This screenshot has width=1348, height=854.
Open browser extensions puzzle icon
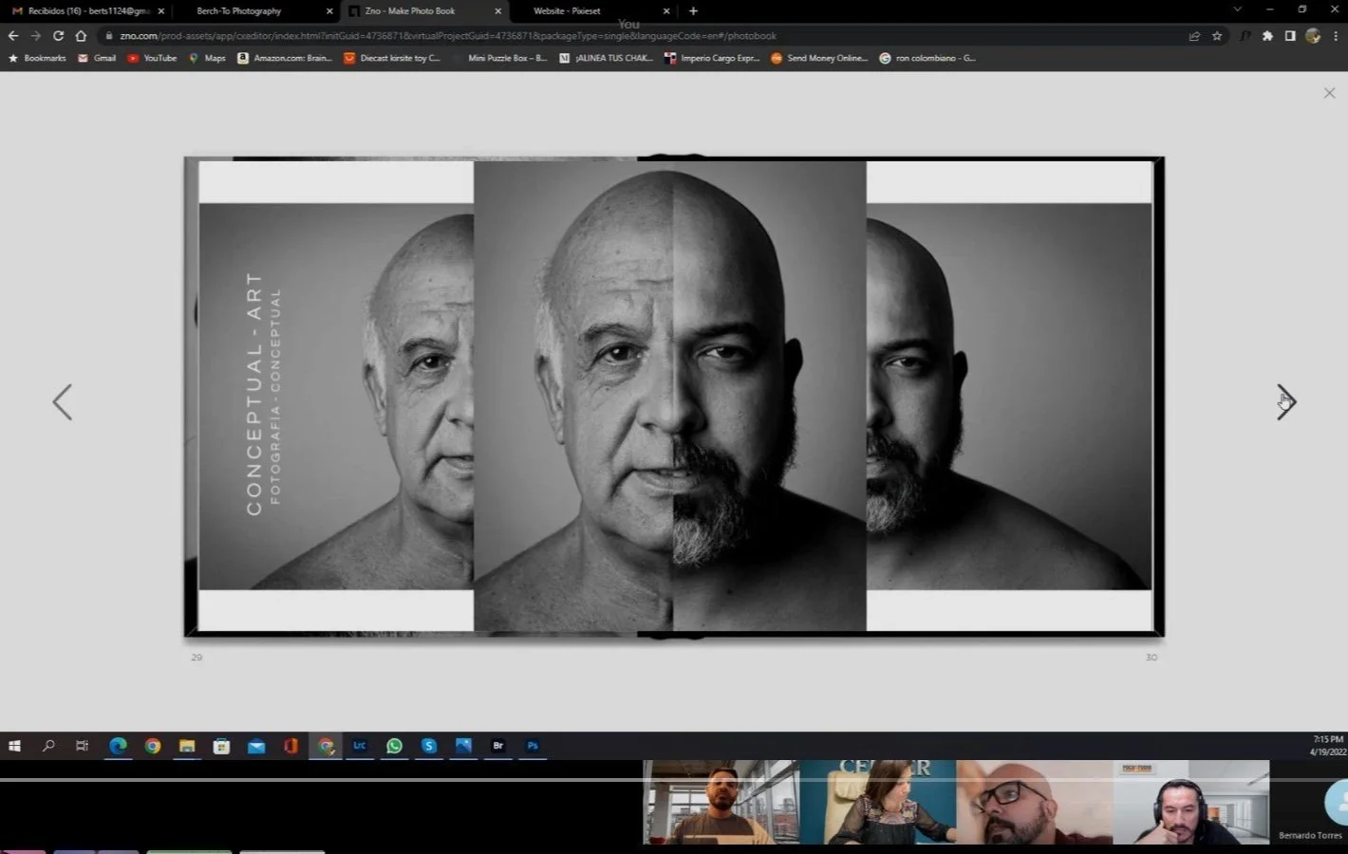tap(1267, 36)
